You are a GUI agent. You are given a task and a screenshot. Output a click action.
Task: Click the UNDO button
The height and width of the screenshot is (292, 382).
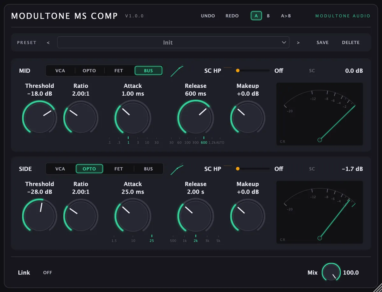click(208, 16)
